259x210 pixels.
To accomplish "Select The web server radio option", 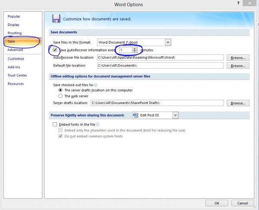I will point(60,96).
